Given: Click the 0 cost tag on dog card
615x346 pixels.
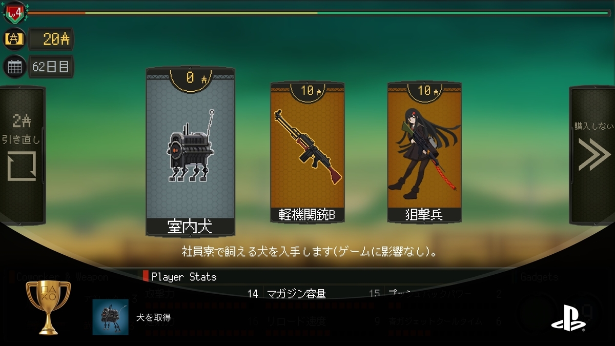Looking at the screenshot, I should [191, 78].
